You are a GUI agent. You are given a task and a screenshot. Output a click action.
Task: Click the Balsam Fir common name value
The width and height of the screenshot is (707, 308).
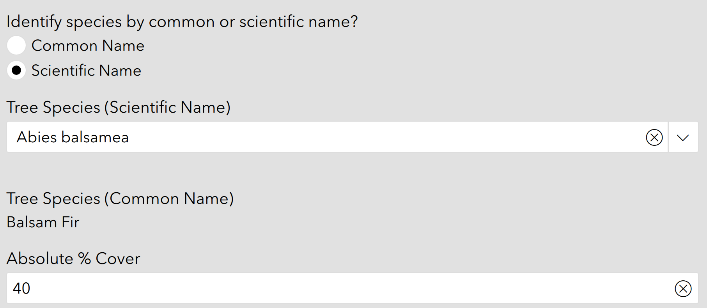43,222
